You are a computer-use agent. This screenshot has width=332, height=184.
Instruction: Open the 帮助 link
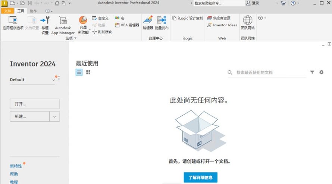[x=14, y=174]
